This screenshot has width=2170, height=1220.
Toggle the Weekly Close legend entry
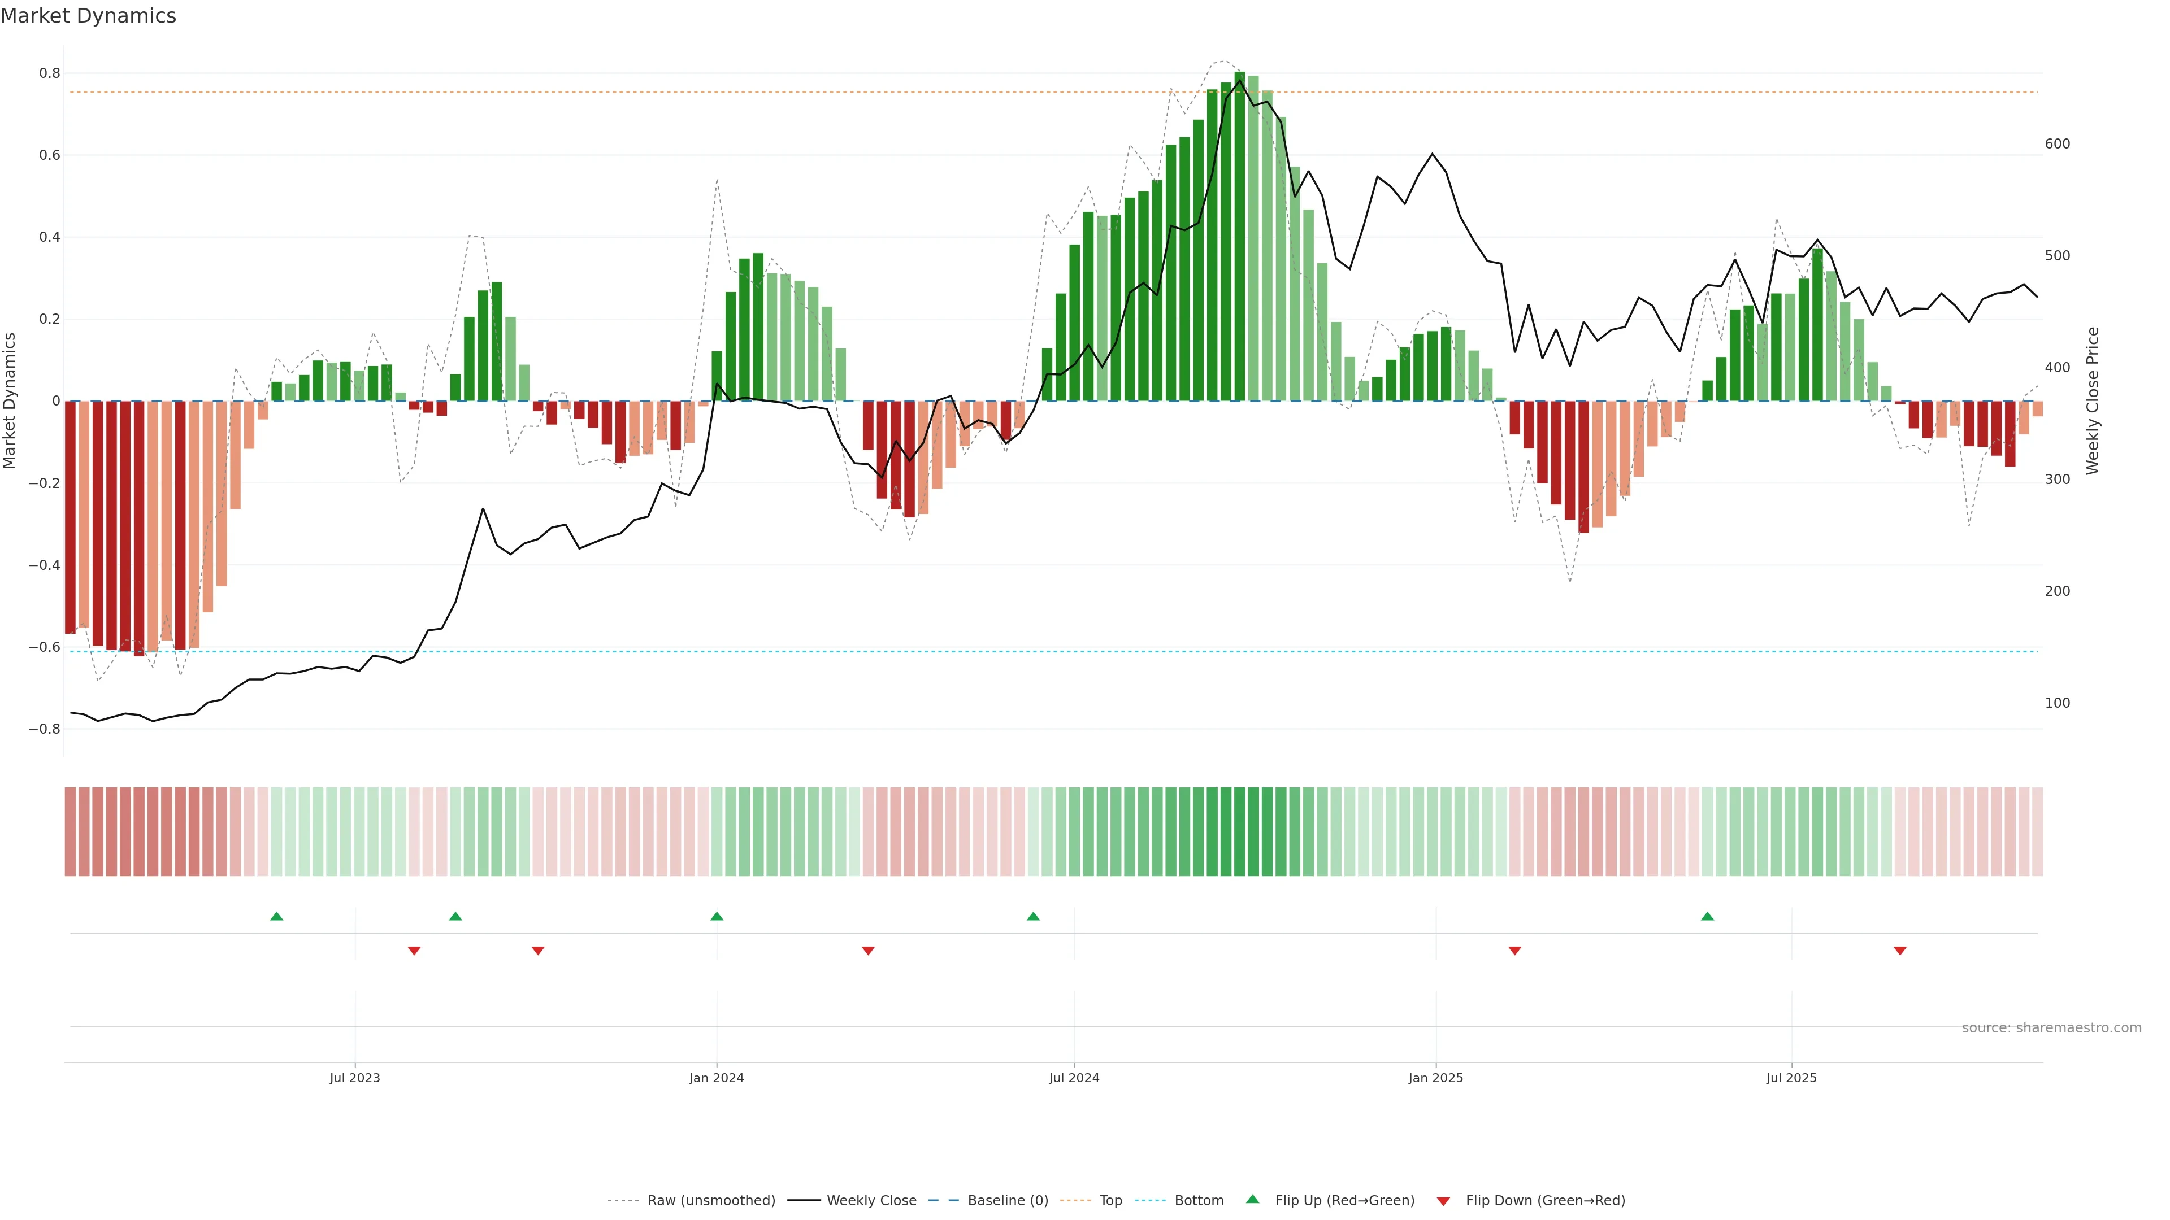(x=871, y=1201)
